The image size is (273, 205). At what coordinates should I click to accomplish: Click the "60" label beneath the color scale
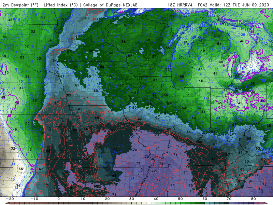point(205,199)
